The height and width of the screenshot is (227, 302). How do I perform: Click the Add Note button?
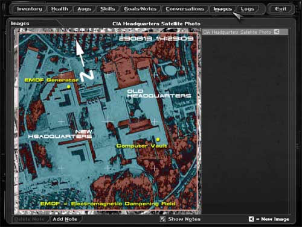(x=65, y=219)
